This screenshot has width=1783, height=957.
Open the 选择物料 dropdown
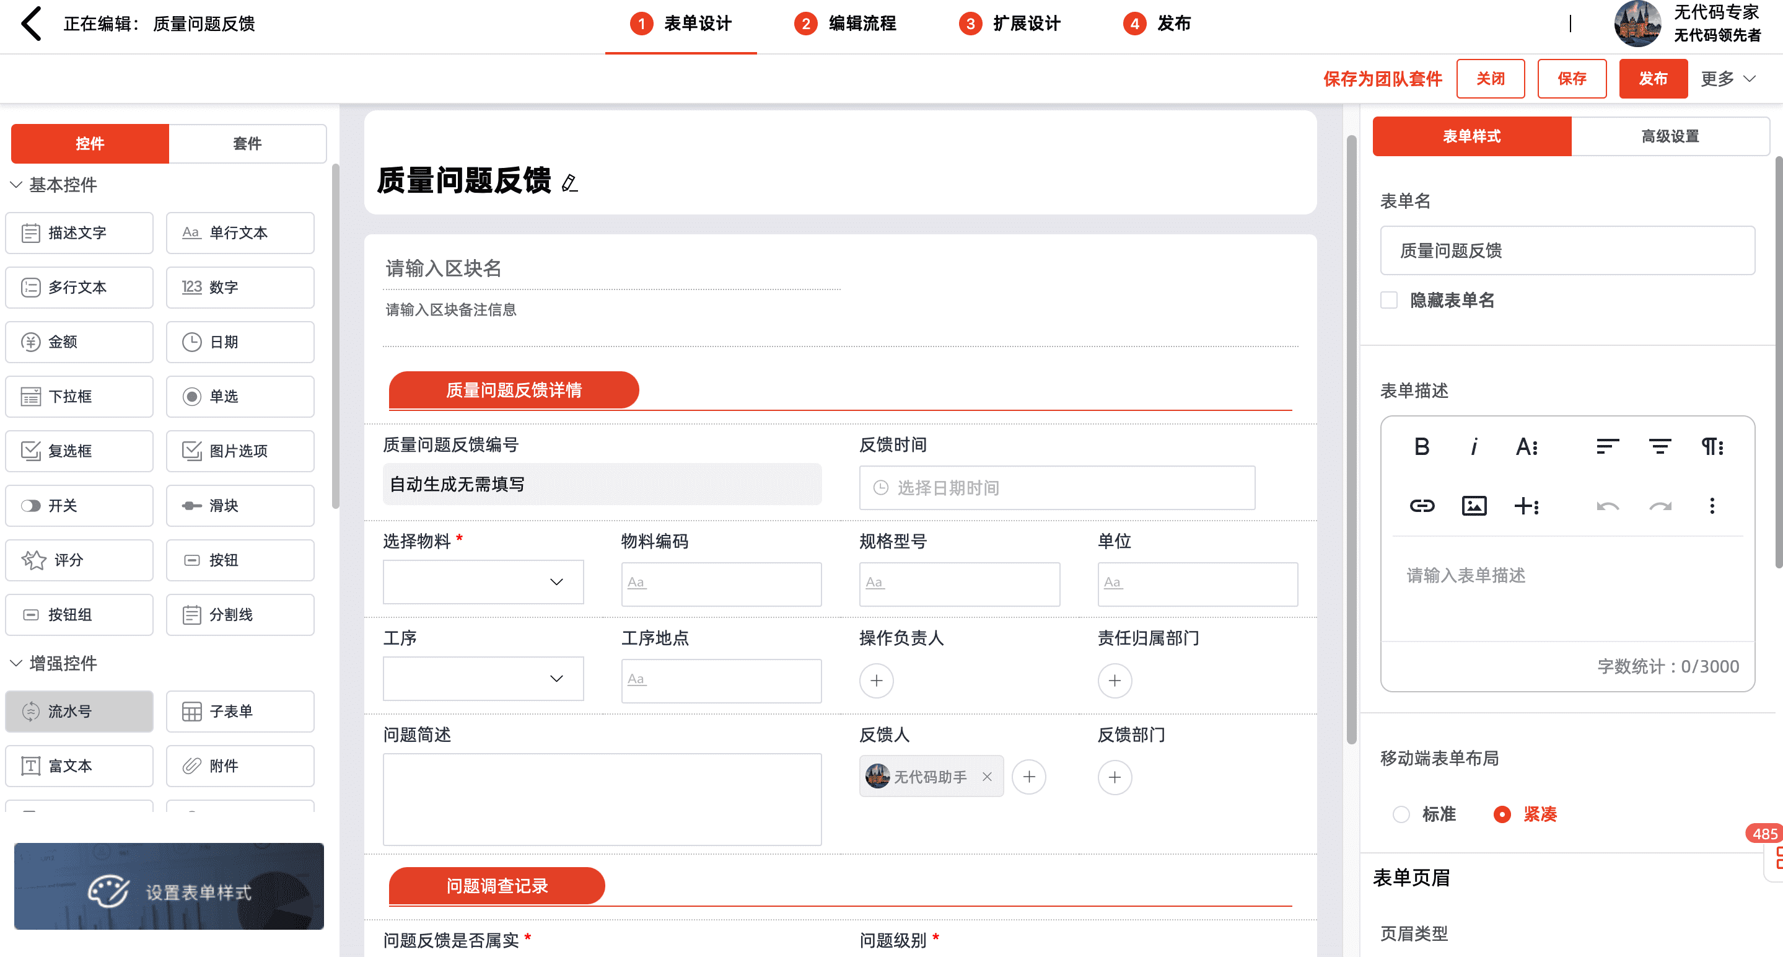pos(483,581)
